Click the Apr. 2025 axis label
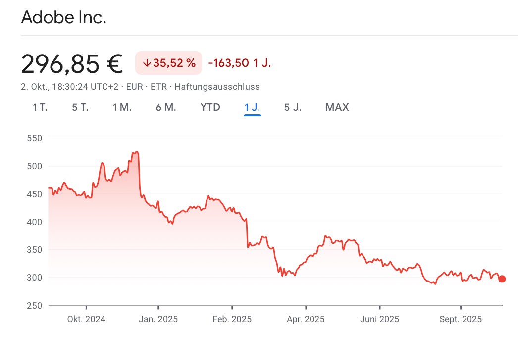Viewport: 518px width, 338px height. click(x=306, y=320)
